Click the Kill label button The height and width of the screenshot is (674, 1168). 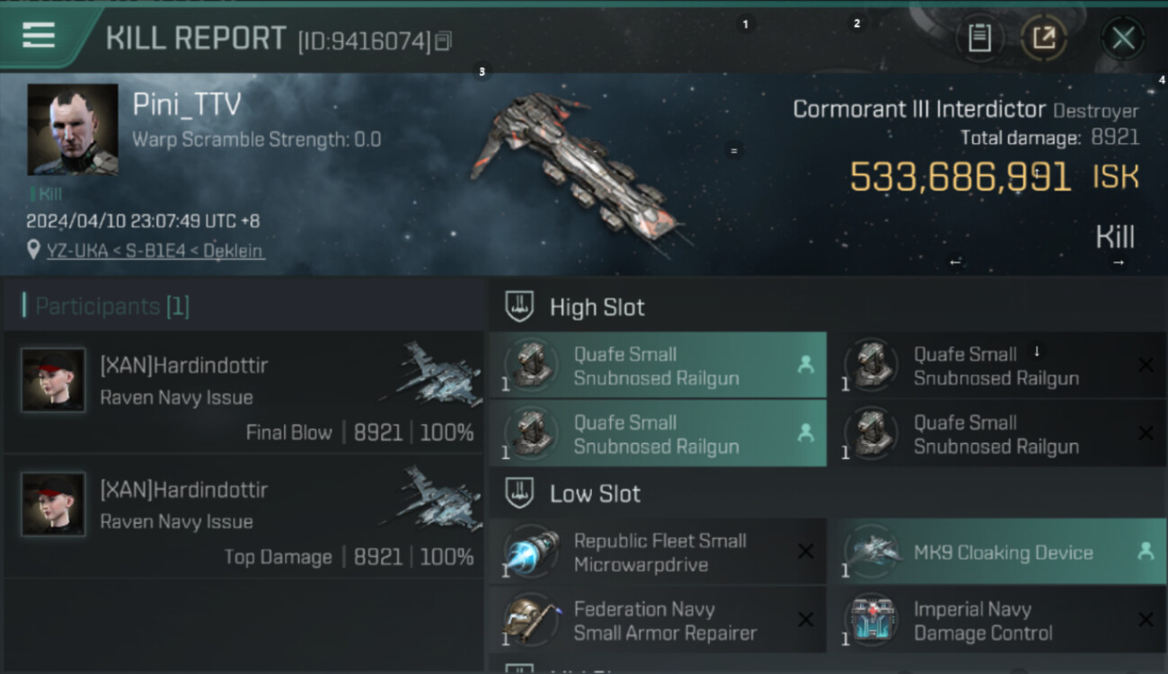click(1114, 237)
